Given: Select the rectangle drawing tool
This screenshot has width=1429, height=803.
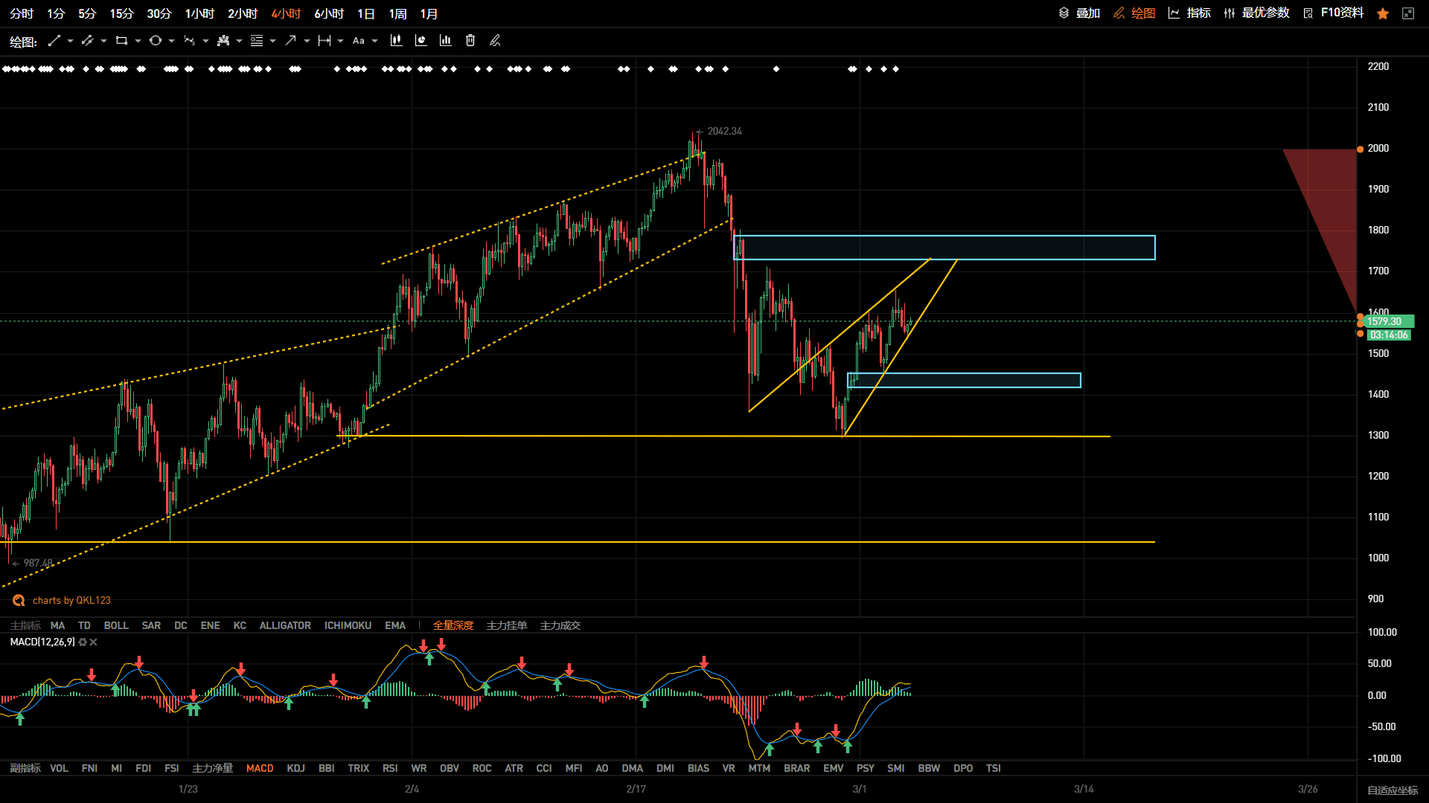Looking at the screenshot, I should 121,41.
